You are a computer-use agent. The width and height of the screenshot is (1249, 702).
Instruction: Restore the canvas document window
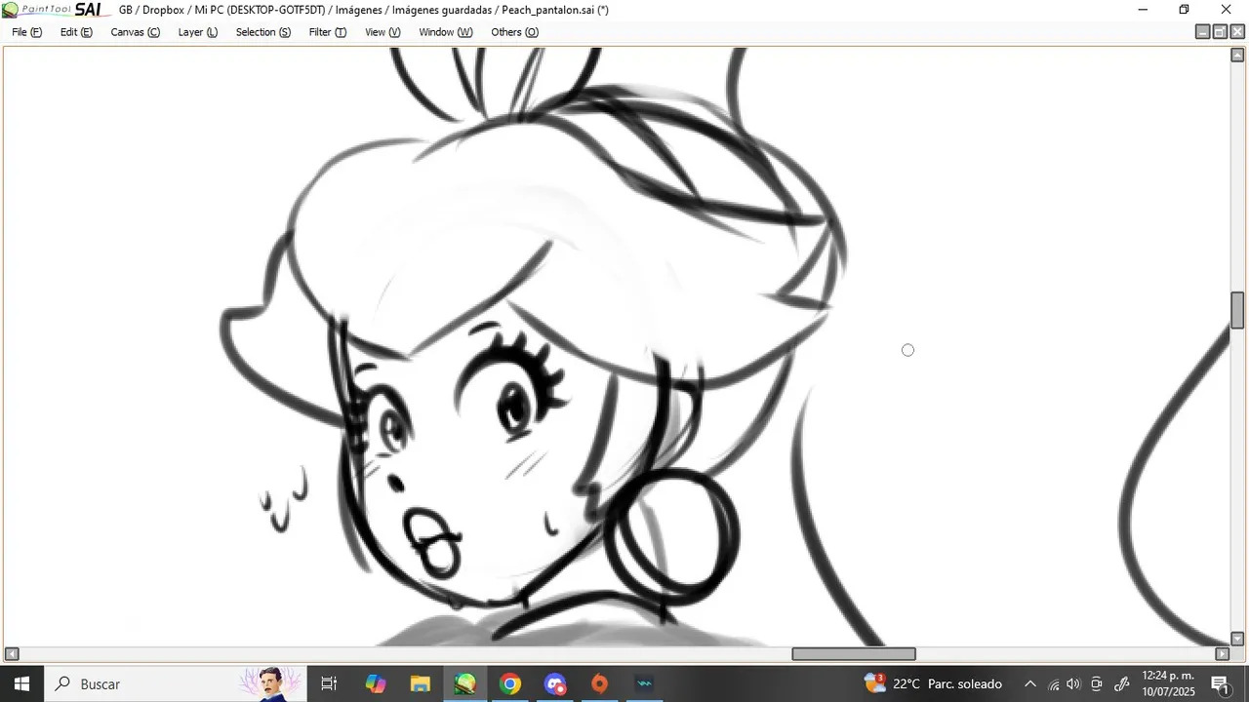click(1220, 32)
